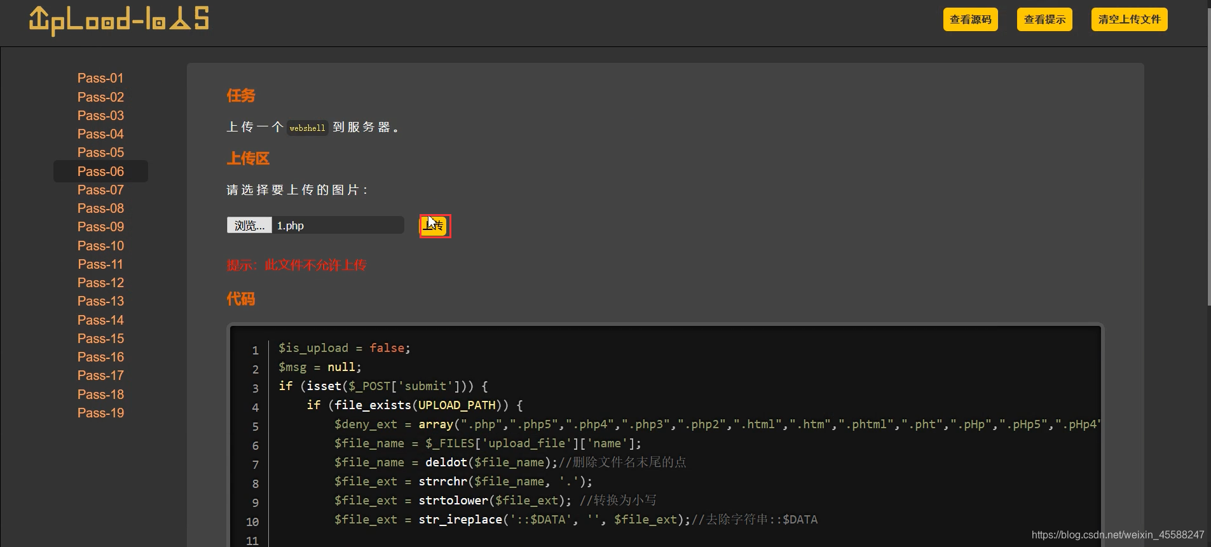Go to Pass-16 level

[100, 357]
